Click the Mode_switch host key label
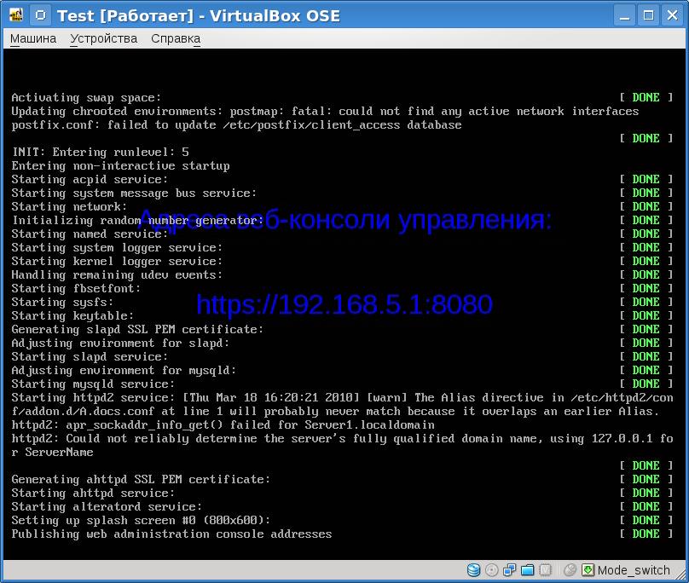This screenshot has height=583, width=689. [x=634, y=570]
